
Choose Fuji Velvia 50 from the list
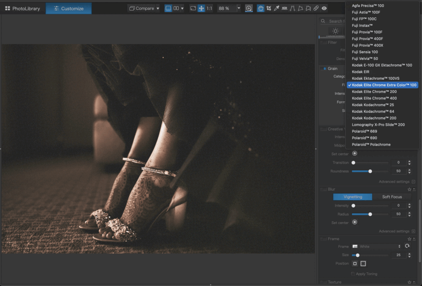(x=365, y=58)
